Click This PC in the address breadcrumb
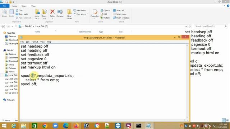Viewport: 230px width, 129px height. [28, 26]
